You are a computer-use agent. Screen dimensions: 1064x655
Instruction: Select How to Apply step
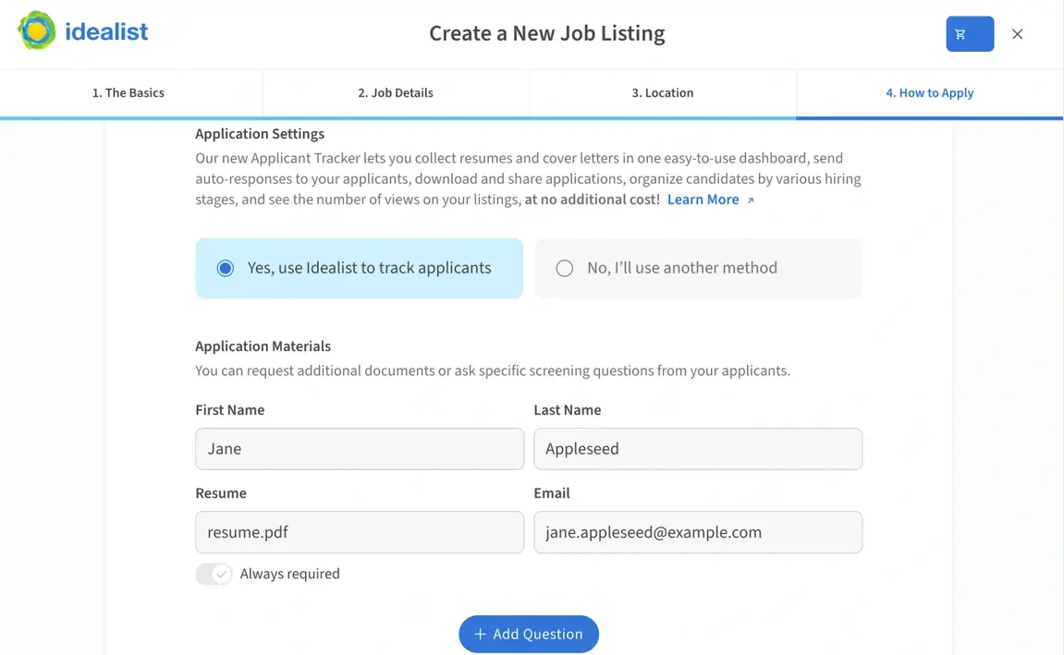pyautogui.click(x=930, y=93)
